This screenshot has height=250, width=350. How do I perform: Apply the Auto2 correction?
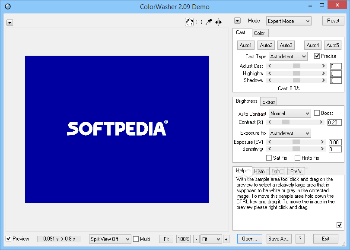click(266, 45)
